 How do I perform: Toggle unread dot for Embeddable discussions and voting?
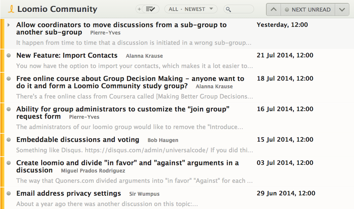pyautogui.click(x=9, y=140)
